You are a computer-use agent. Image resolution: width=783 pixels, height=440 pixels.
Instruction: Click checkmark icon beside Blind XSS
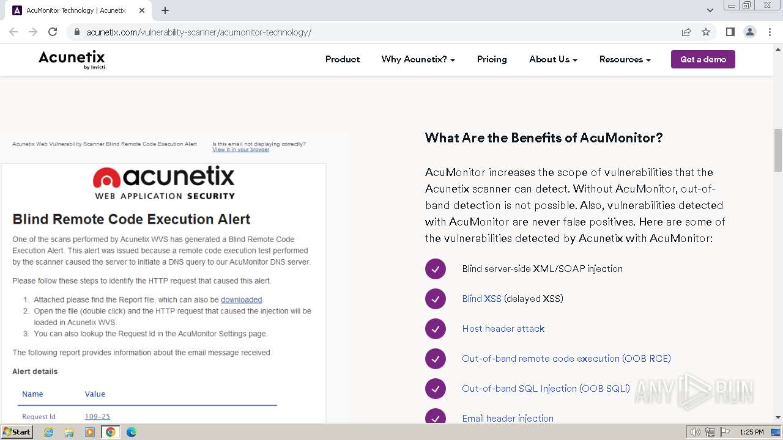[436, 299]
